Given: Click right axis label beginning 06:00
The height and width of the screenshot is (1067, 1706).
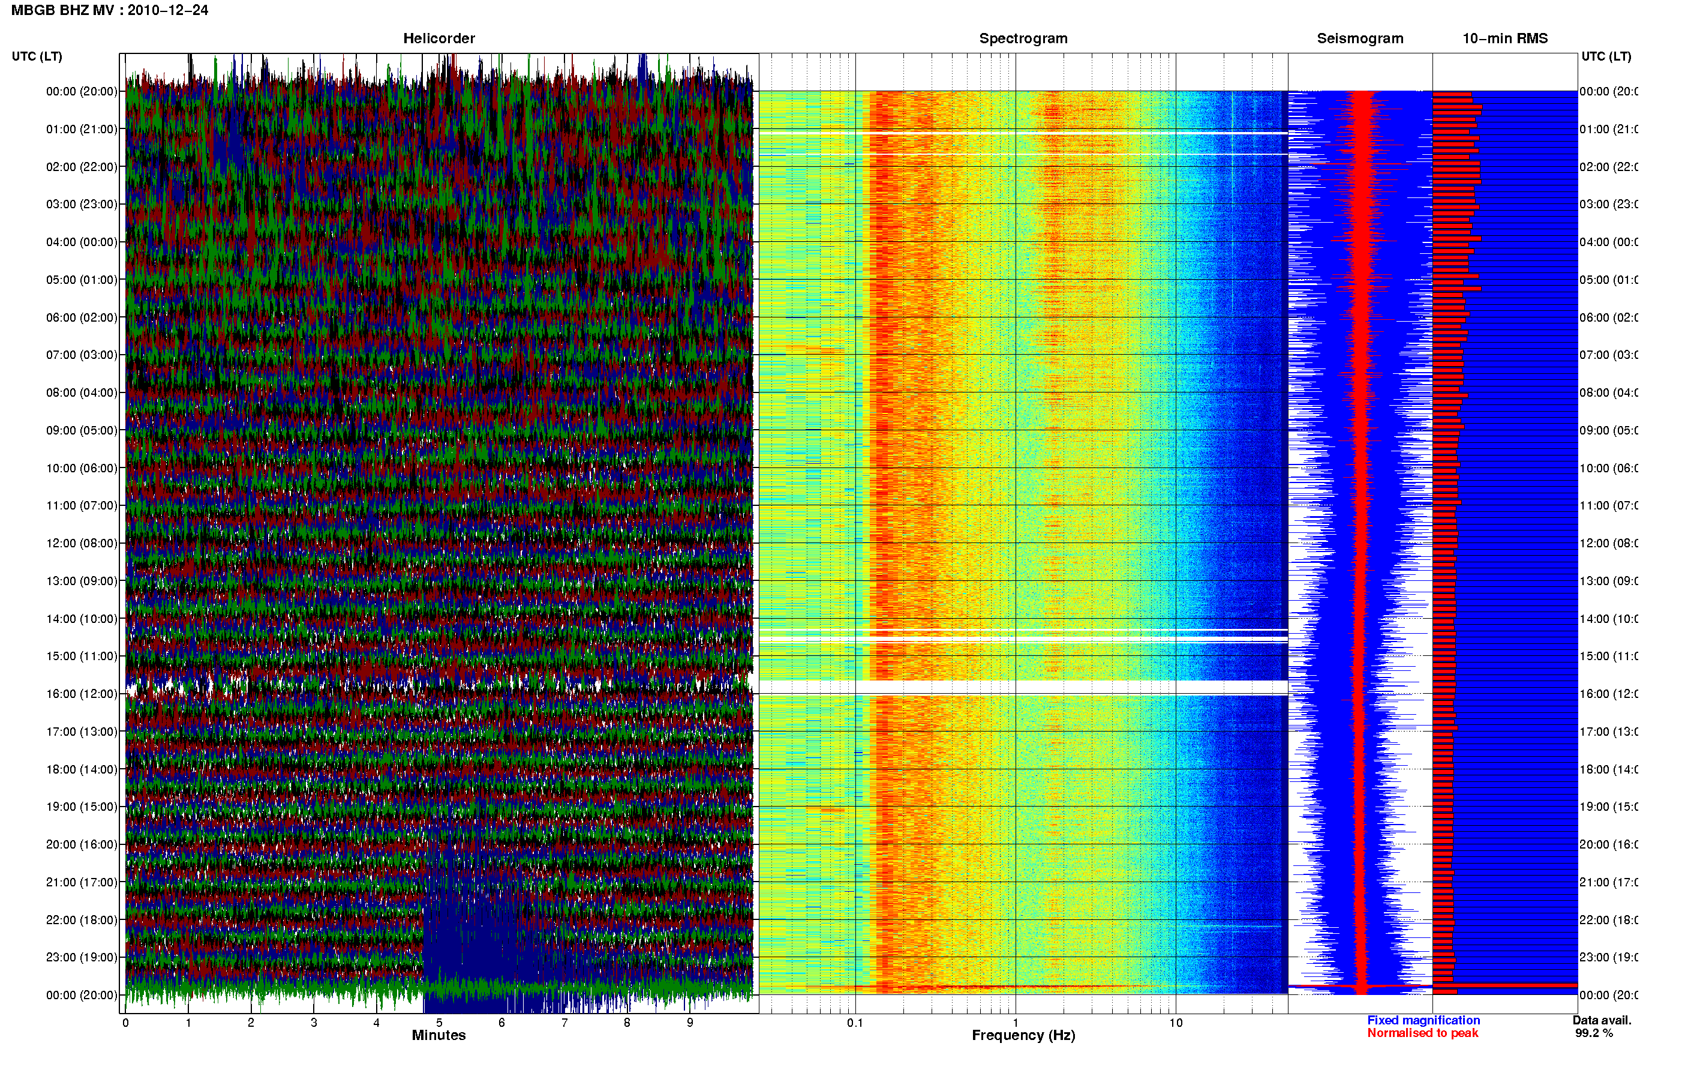Looking at the screenshot, I should pos(1609,317).
